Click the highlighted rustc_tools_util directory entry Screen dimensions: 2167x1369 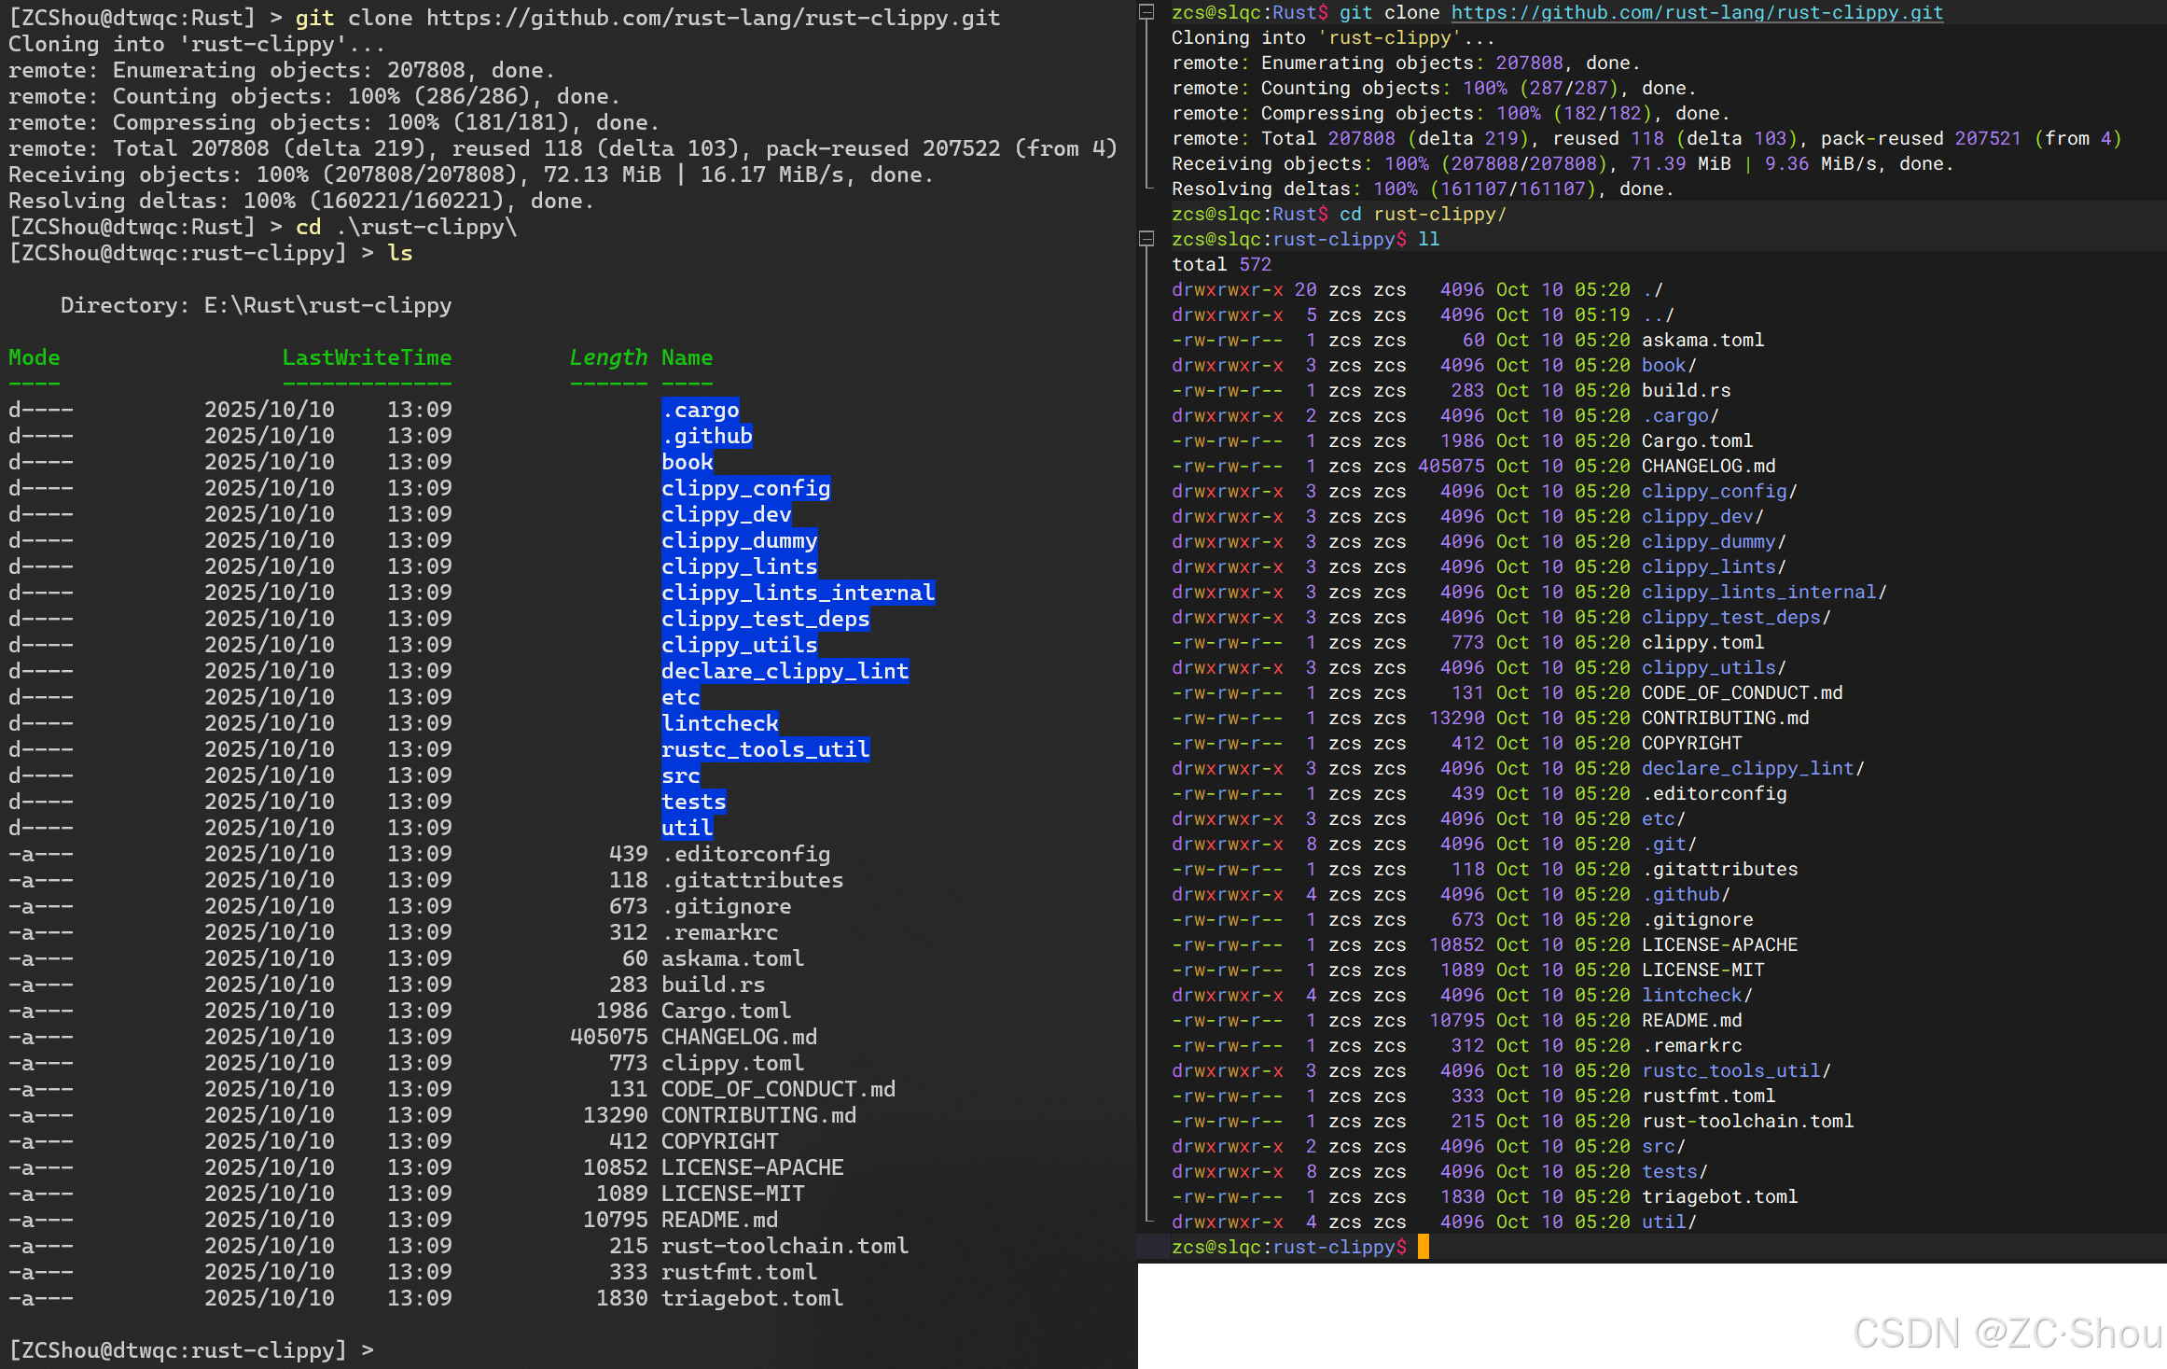coord(765,749)
